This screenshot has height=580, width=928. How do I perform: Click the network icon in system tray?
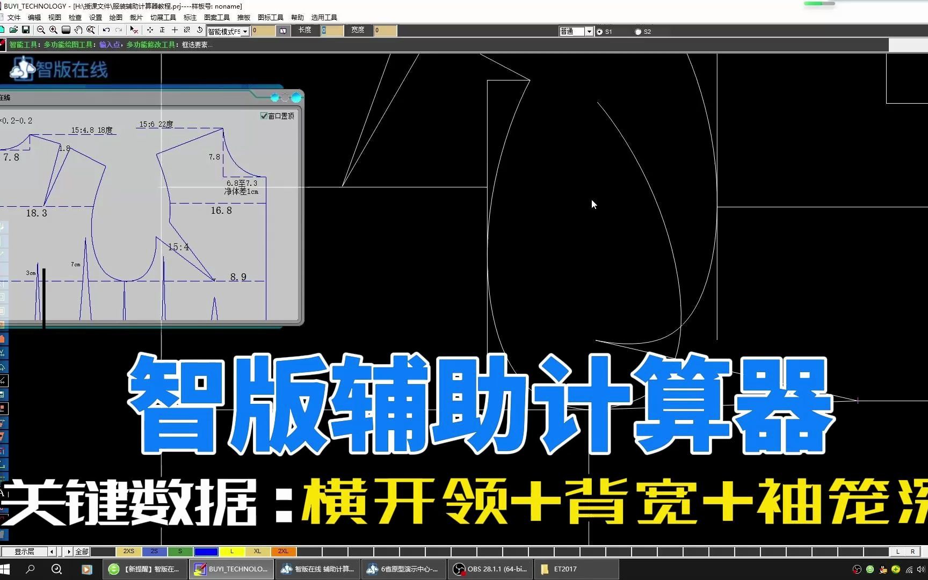[909, 569]
